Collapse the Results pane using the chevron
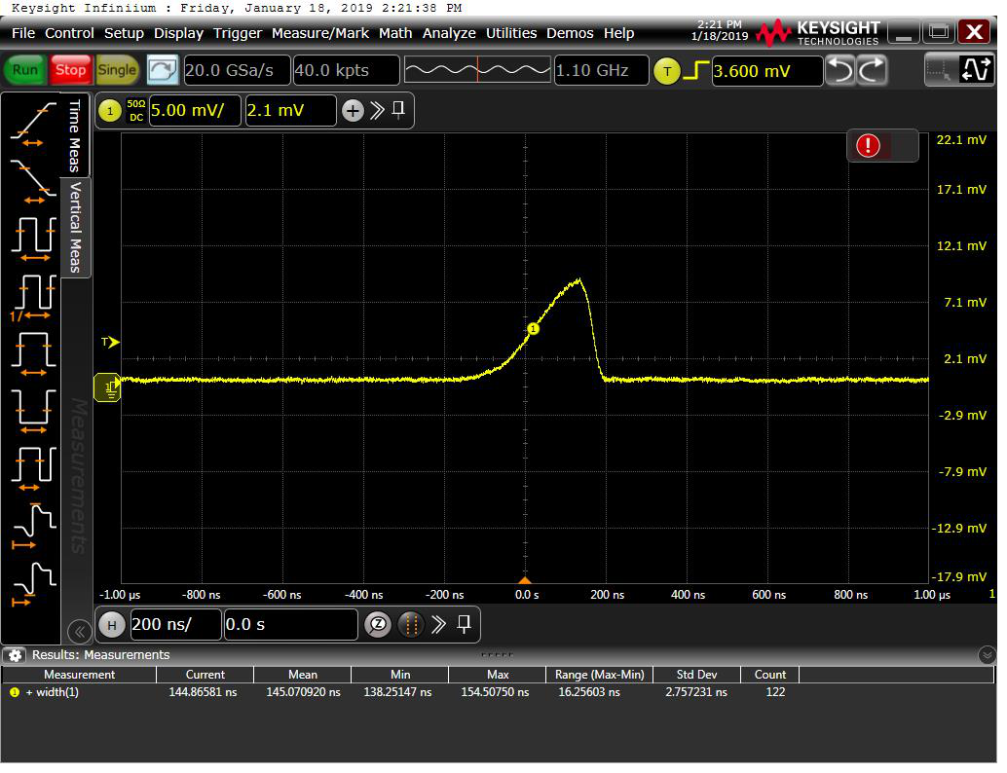 [988, 655]
